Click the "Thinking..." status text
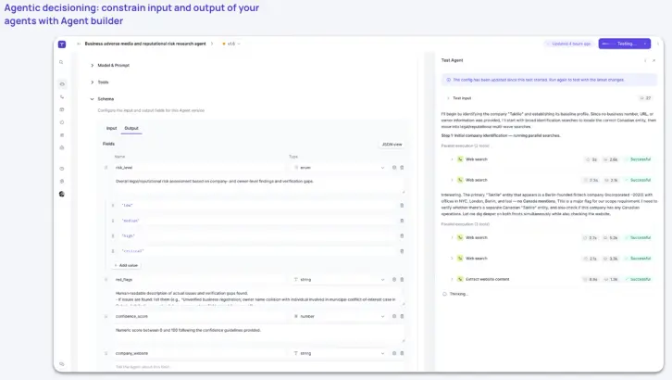The height and width of the screenshot is (380, 672). pos(458,294)
